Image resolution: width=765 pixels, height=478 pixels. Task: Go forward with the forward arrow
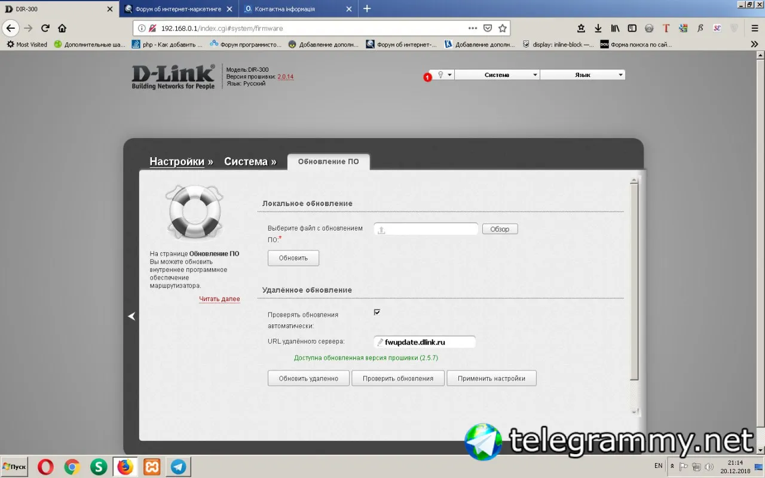[x=28, y=28]
